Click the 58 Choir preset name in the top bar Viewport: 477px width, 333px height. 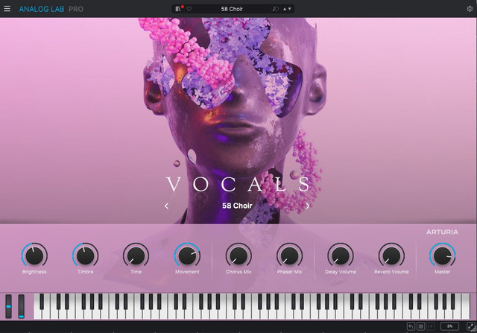click(232, 9)
